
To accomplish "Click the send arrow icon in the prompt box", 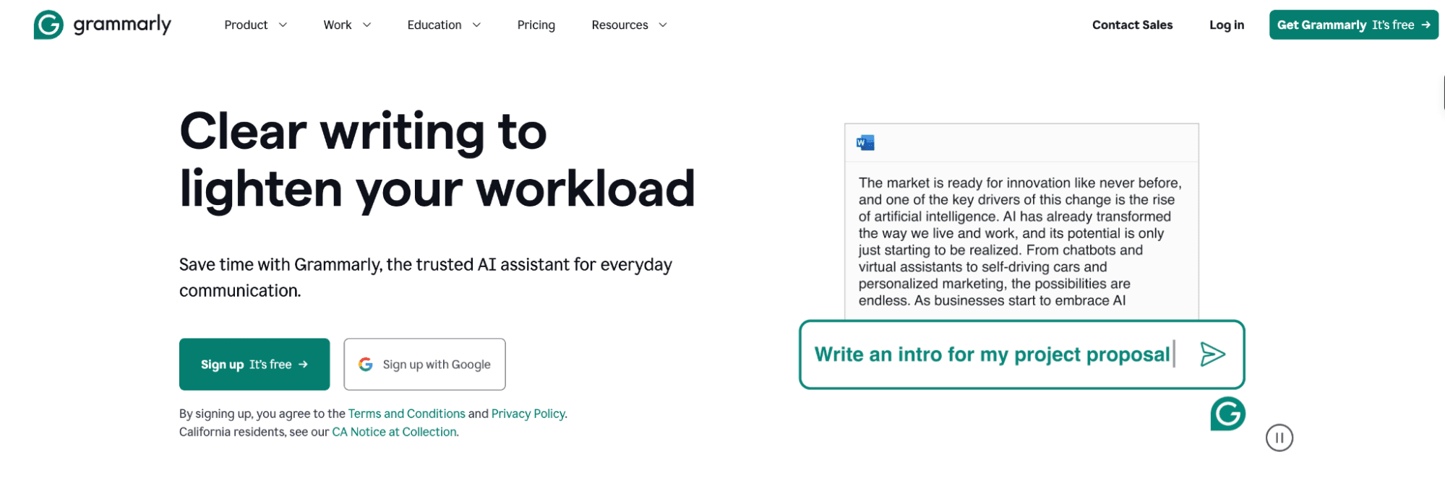I will (x=1212, y=354).
